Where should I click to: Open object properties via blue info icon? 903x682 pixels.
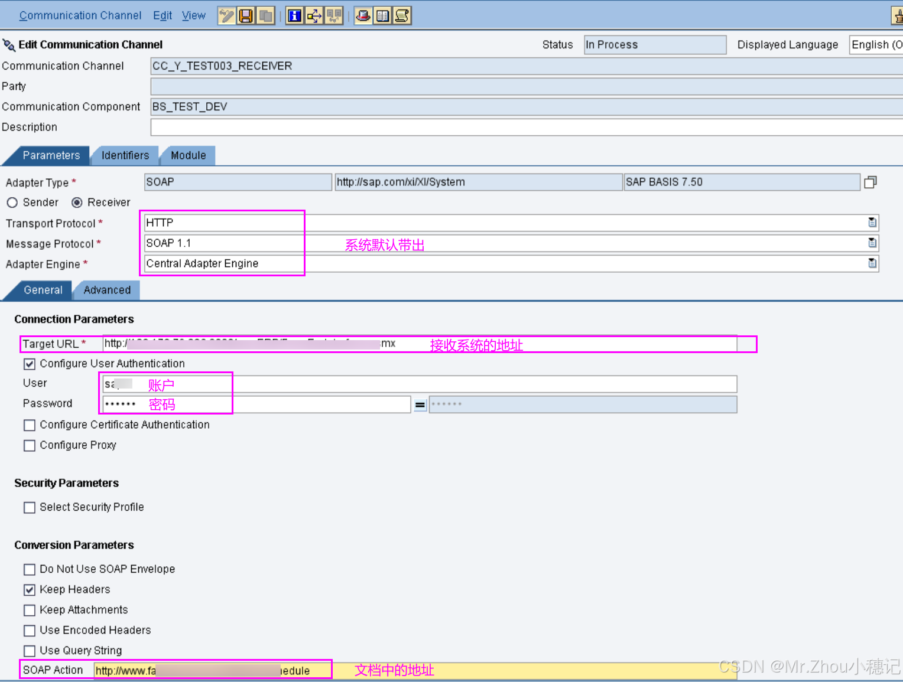[294, 15]
